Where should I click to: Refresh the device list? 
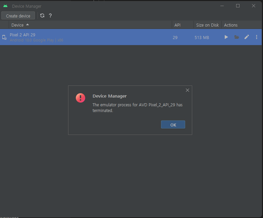click(x=42, y=15)
